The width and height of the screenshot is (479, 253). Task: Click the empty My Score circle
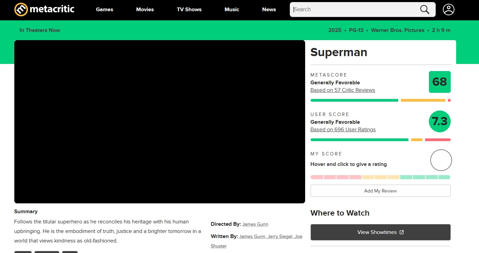[x=441, y=160]
